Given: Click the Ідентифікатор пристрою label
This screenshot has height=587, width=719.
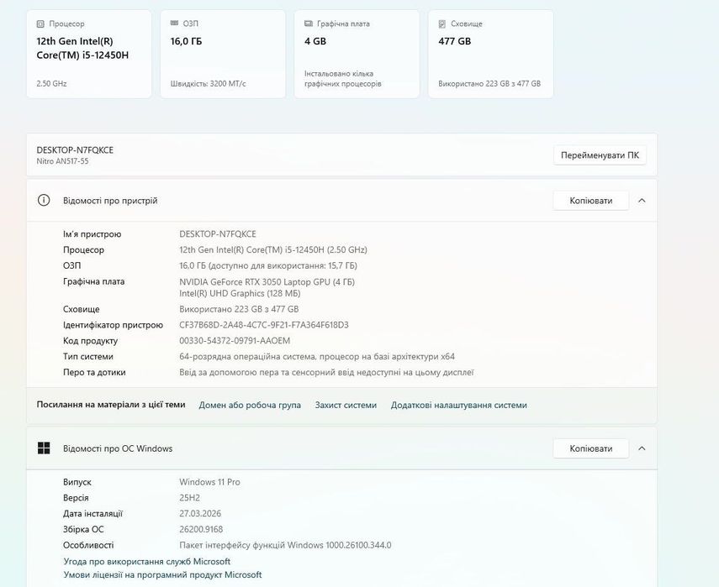Looking at the screenshot, I should [x=113, y=325].
